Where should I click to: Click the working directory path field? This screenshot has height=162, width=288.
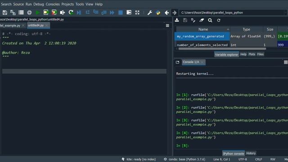click(x=232, y=13)
